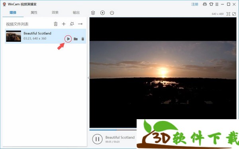Click the 03:23, 640 x 360 details text
The height and width of the screenshot is (149, 239).
[x=35, y=39]
